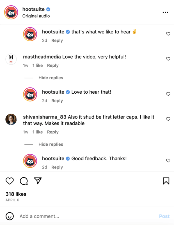The image size is (174, 225).
Task: Collapse replies under mastheadmedia's comment
Action: (x=51, y=78)
